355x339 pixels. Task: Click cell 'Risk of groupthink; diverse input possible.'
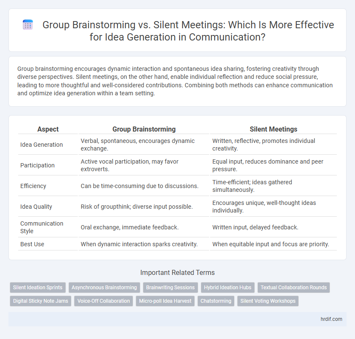click(144, 207)
